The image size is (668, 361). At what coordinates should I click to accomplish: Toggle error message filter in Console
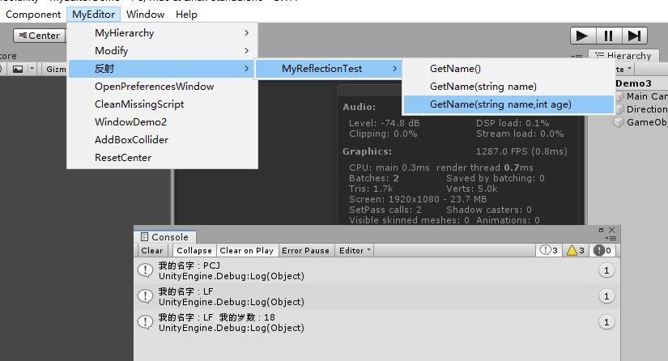point(602,250)
